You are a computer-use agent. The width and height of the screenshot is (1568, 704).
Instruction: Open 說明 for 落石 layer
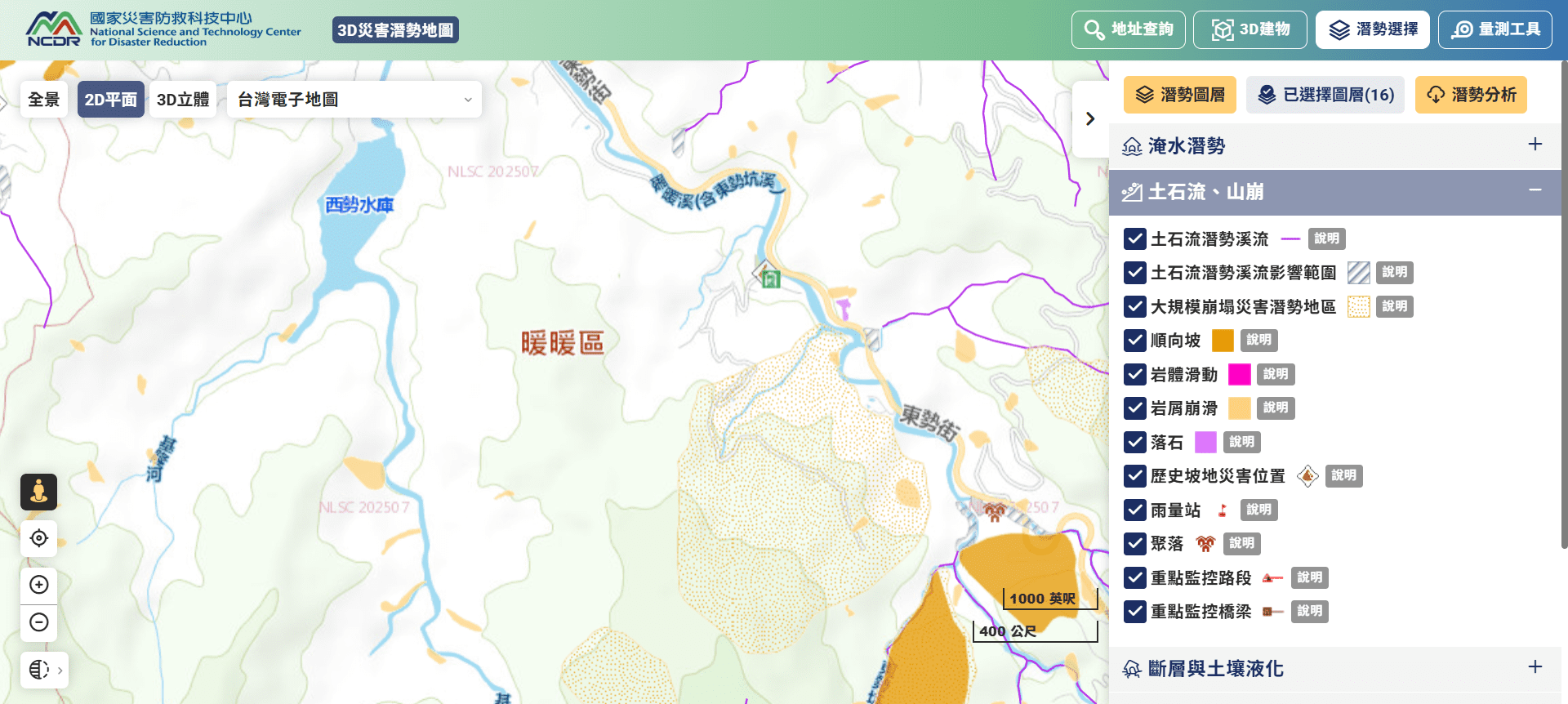tap(1241, 442)
